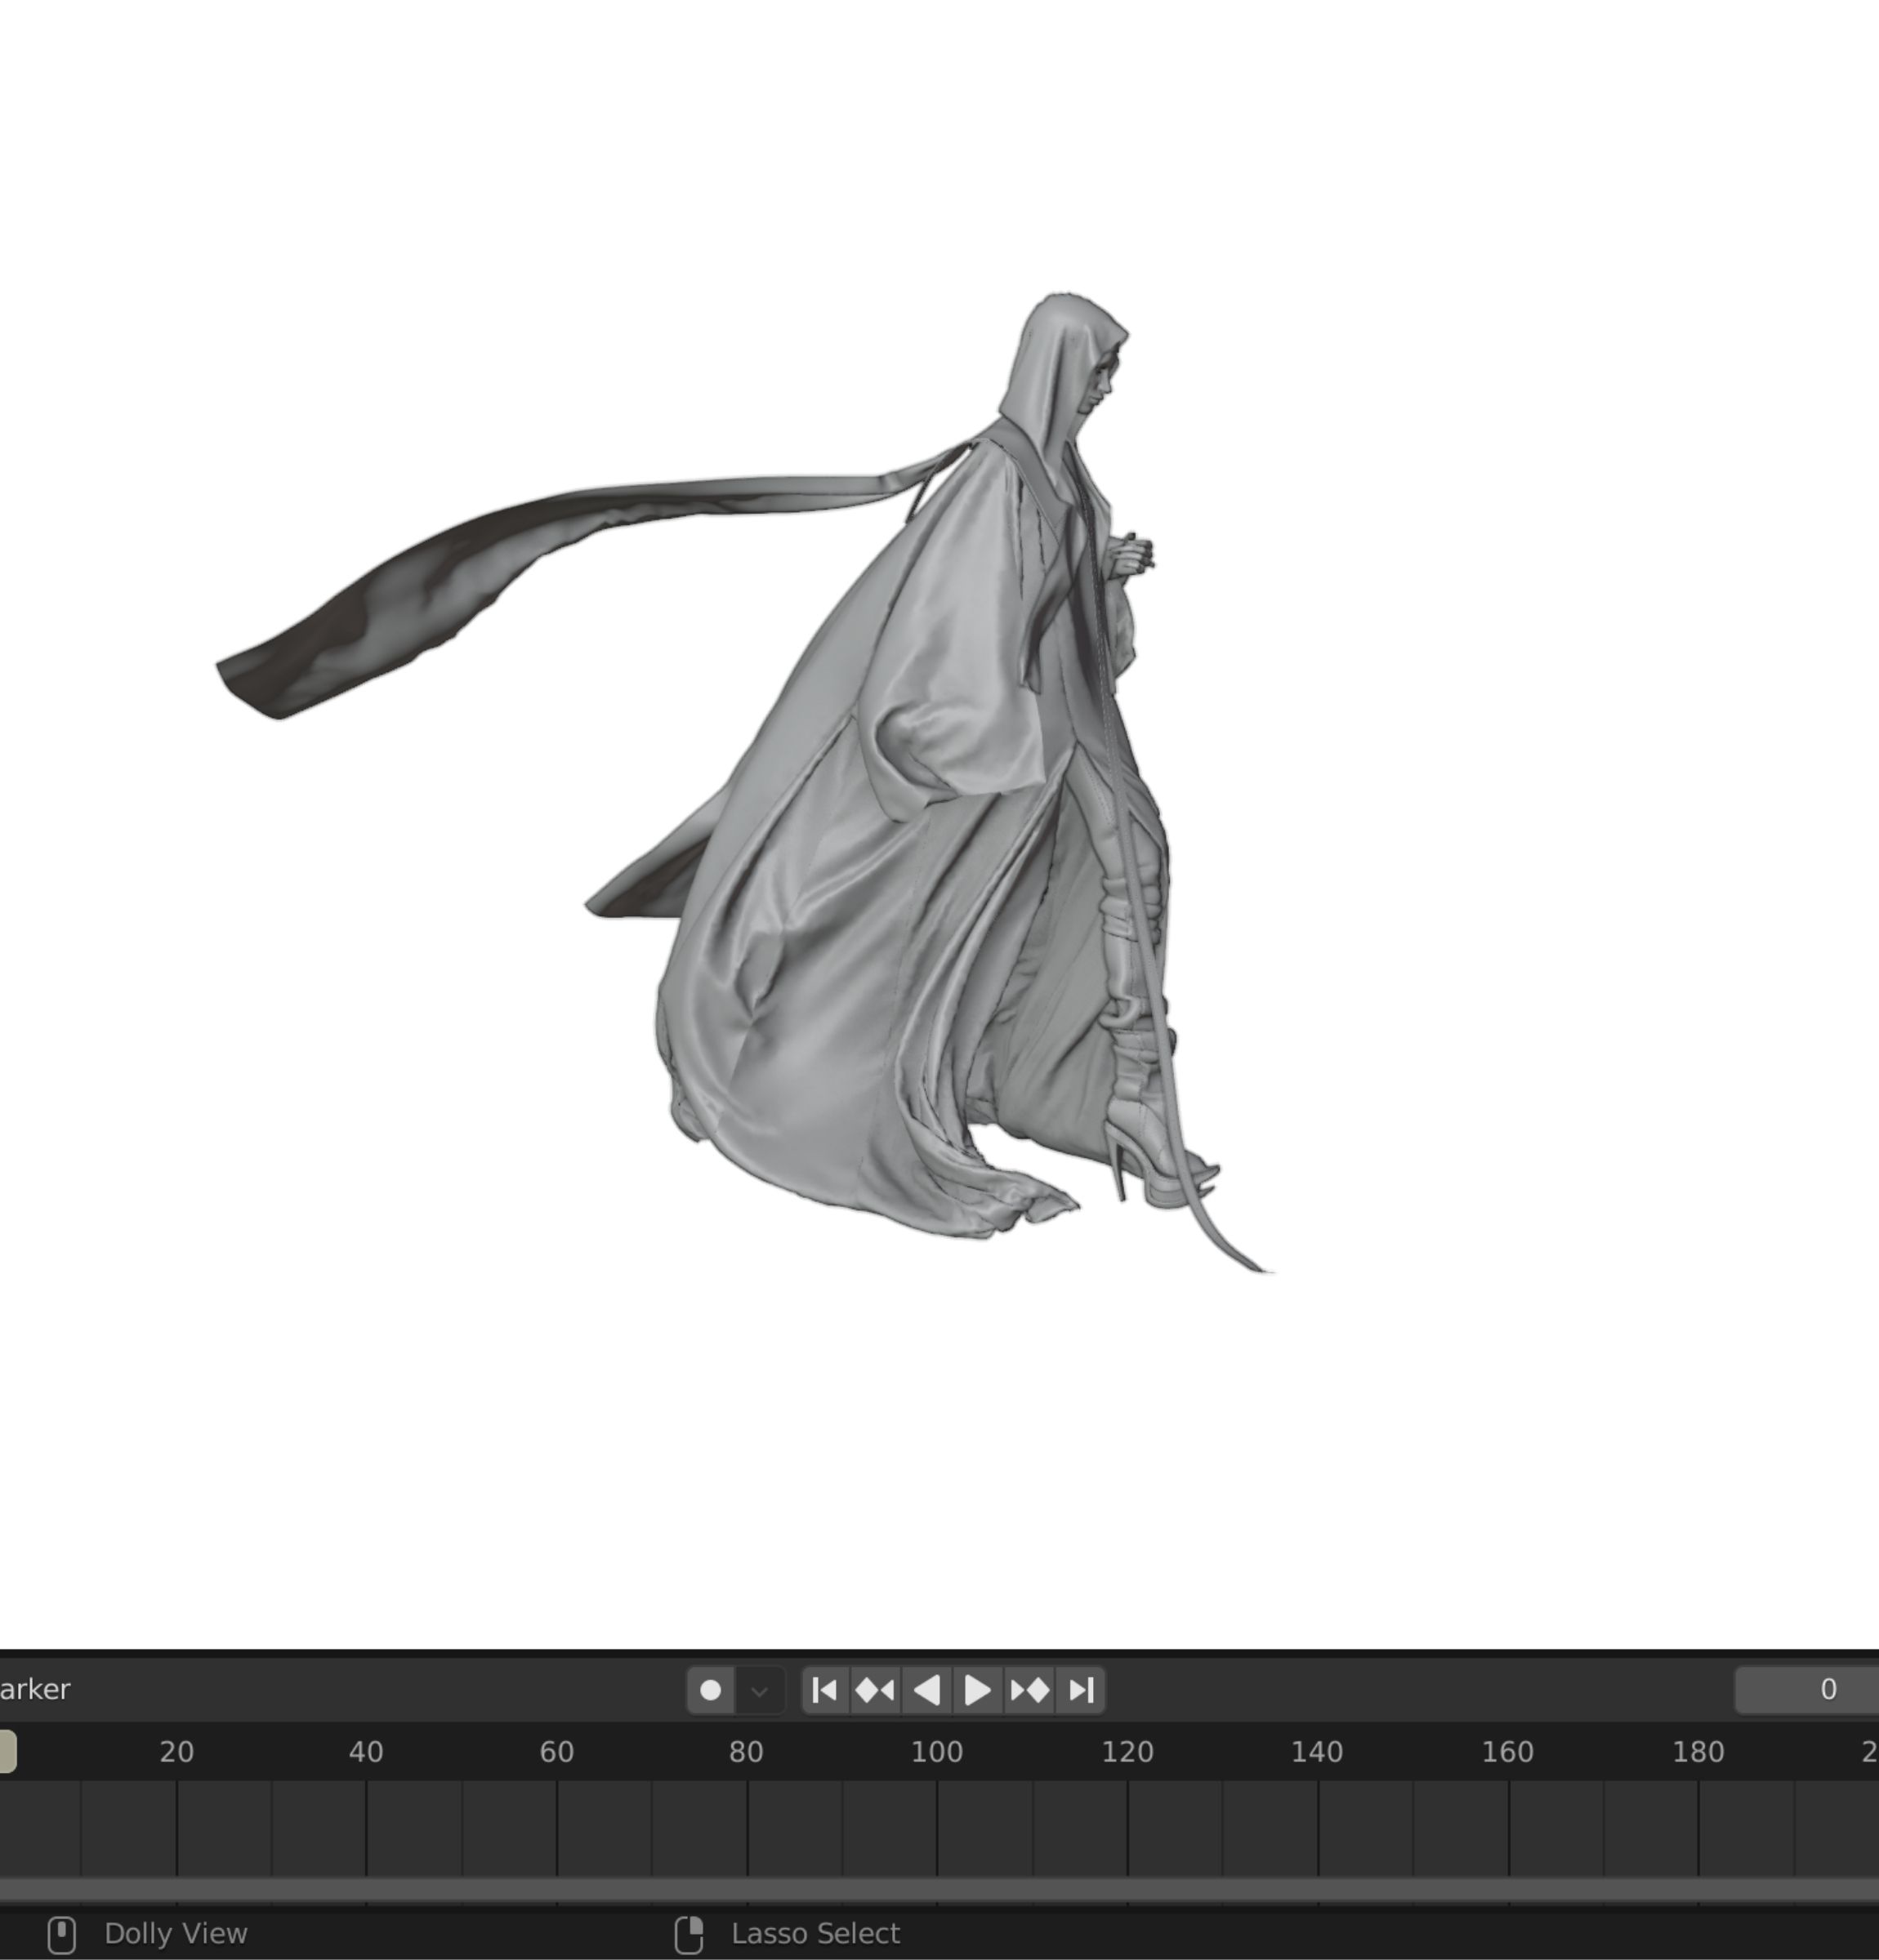Viewport: 1879px width, 1960px height.
Task: Click the playhead handle at frame zero
Action: [6, 1752]
